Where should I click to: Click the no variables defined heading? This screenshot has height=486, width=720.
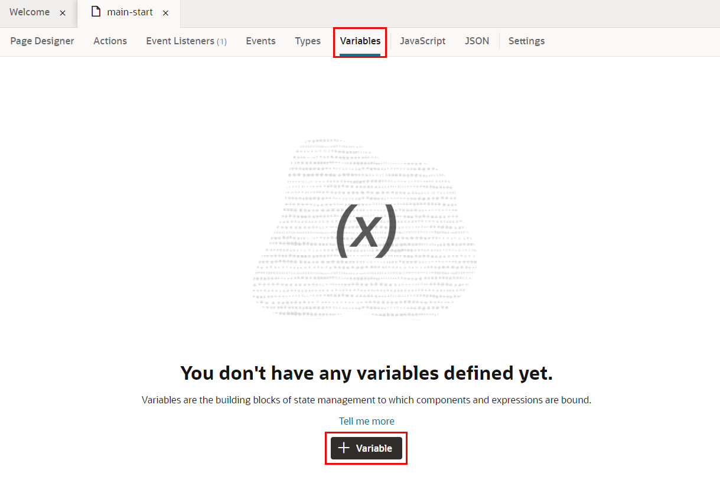pyautogui.click(x=366, y=373)
